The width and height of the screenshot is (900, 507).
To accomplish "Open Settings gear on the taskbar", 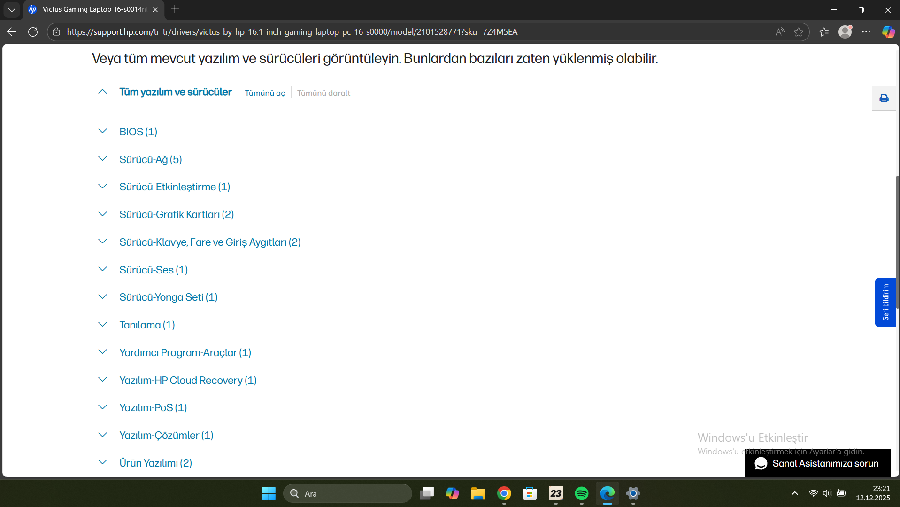I will coord(633,493).
